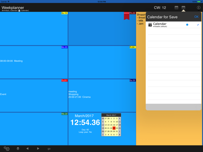This screenshot has height=152, width=203.
Task: Tap the 12:54.36 clock display
Action: [x=85, y=122]
